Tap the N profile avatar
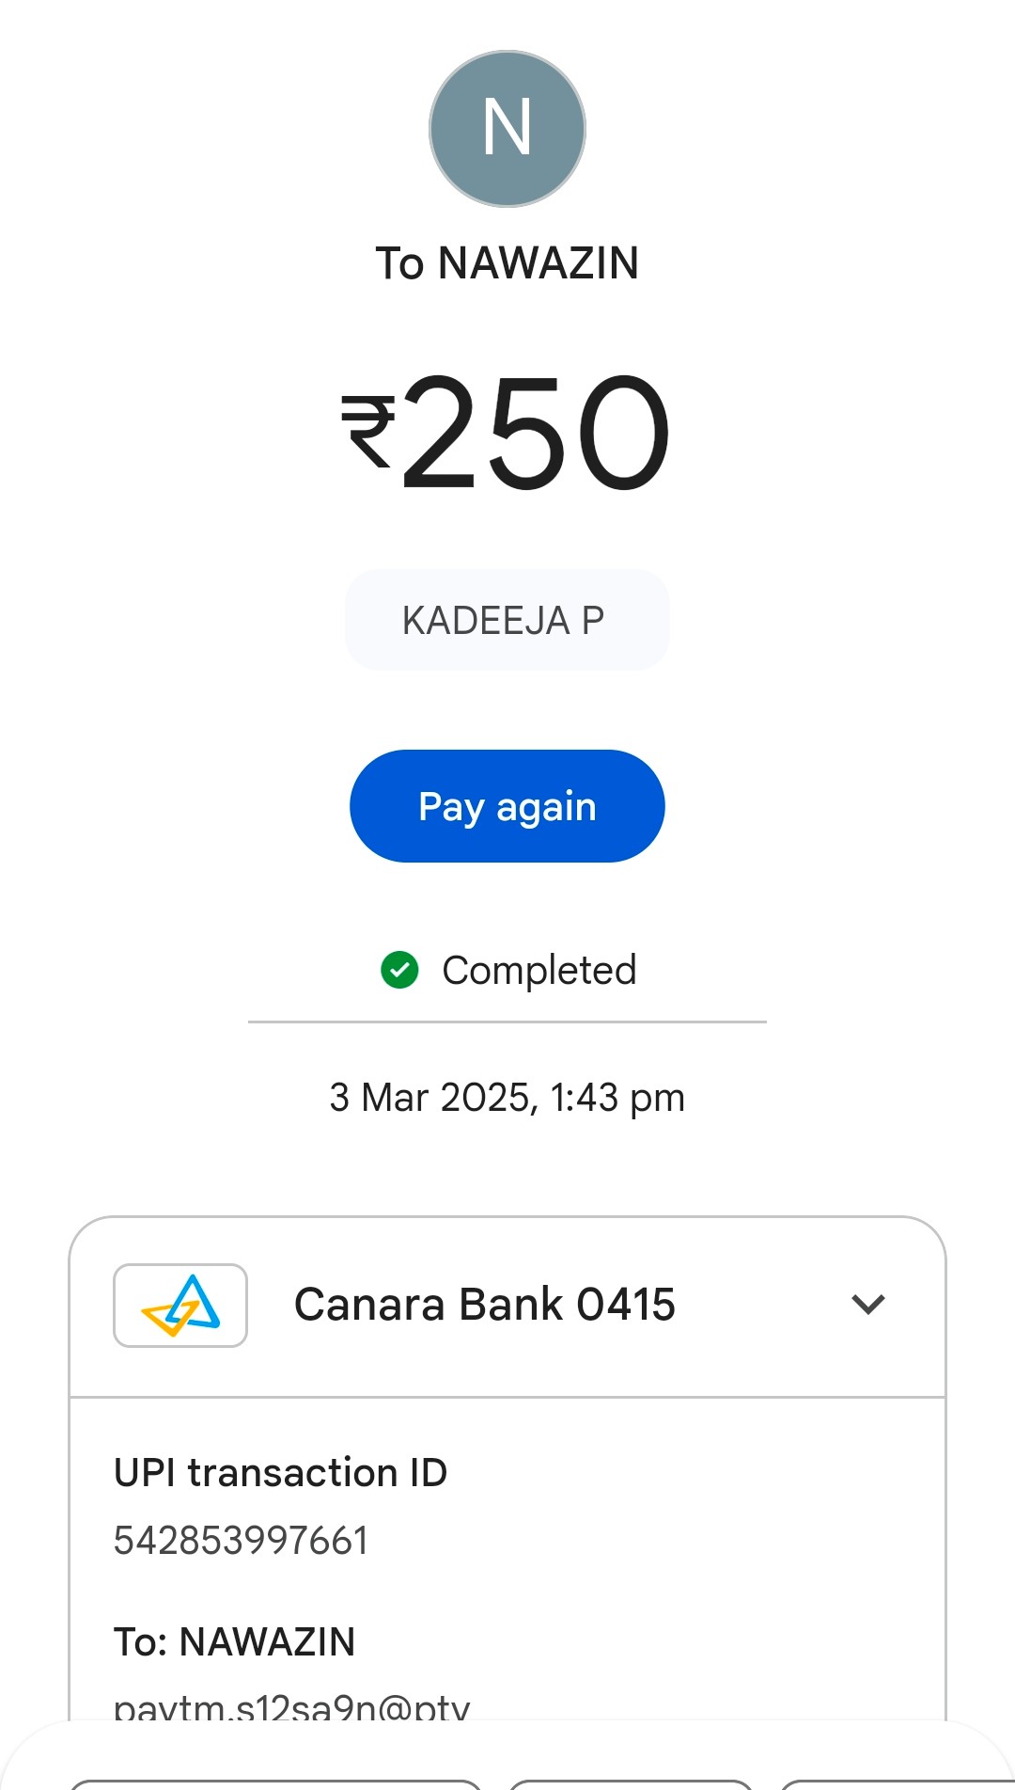The image size is (1015, 1790). pos(507,129)
